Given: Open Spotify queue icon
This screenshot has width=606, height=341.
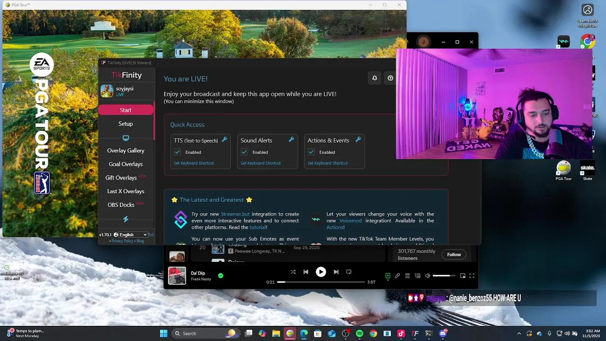Looking at the screenshot, I should (x=408, y=276).
